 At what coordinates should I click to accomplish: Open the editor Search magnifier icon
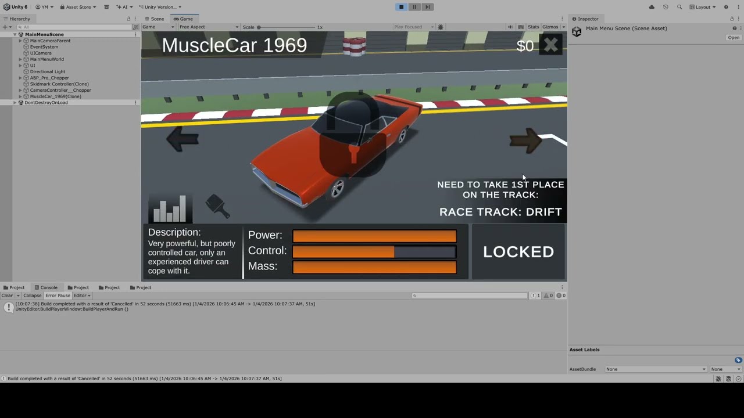coord(679,7)
